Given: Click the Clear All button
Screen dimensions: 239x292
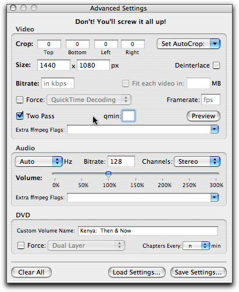Looking at the screenshot, I should click(31, 272).
